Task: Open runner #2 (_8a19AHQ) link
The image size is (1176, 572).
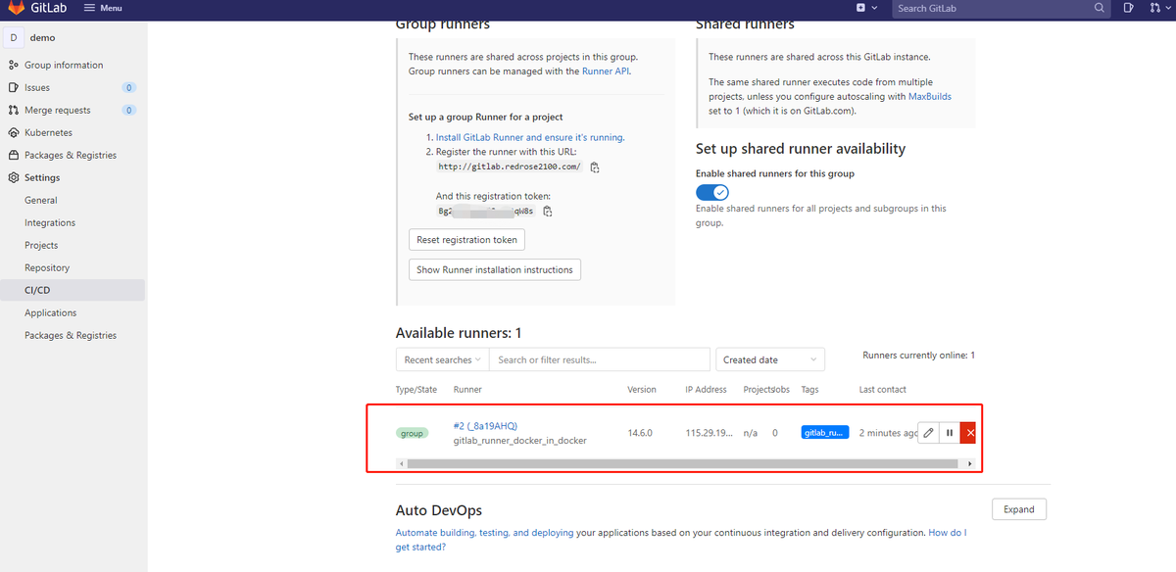Action: 485,426
